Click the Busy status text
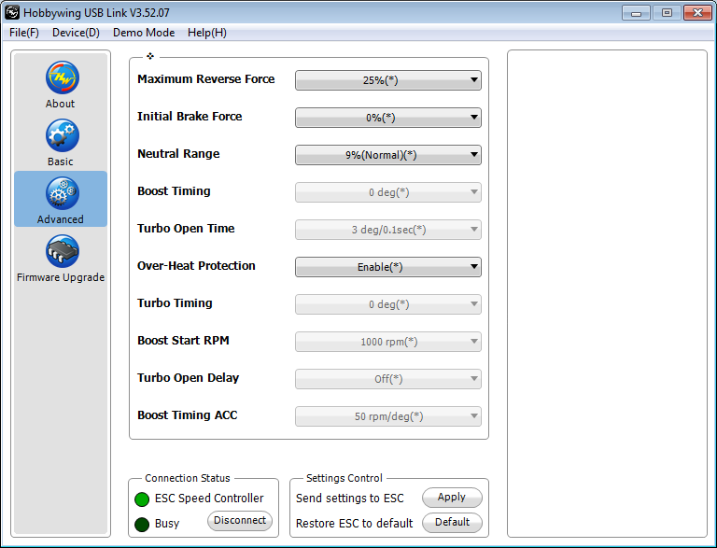717x548 pixels. (167, 524)
